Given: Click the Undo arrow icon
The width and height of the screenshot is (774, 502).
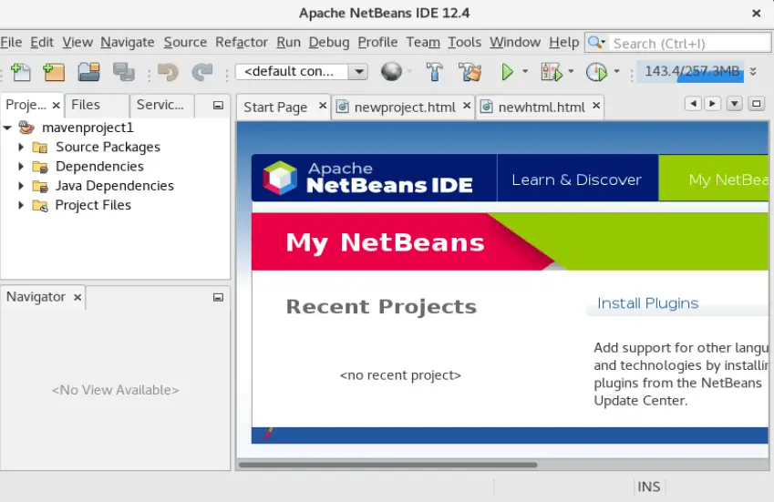Looking at the screenshot, I should [x=168, y=72].
